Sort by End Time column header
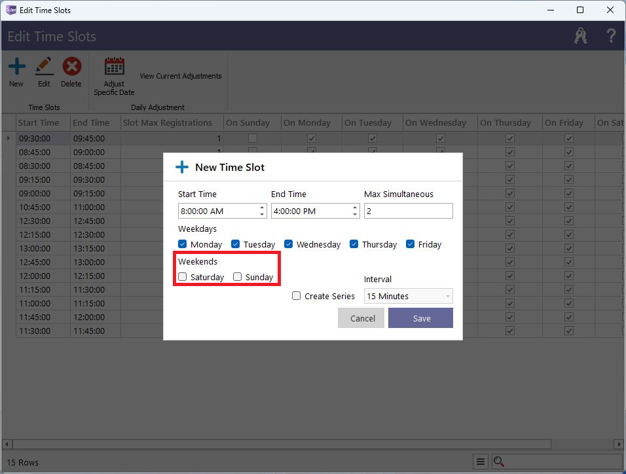The width and height of the screenshot is (626, 474). (96, 122)
